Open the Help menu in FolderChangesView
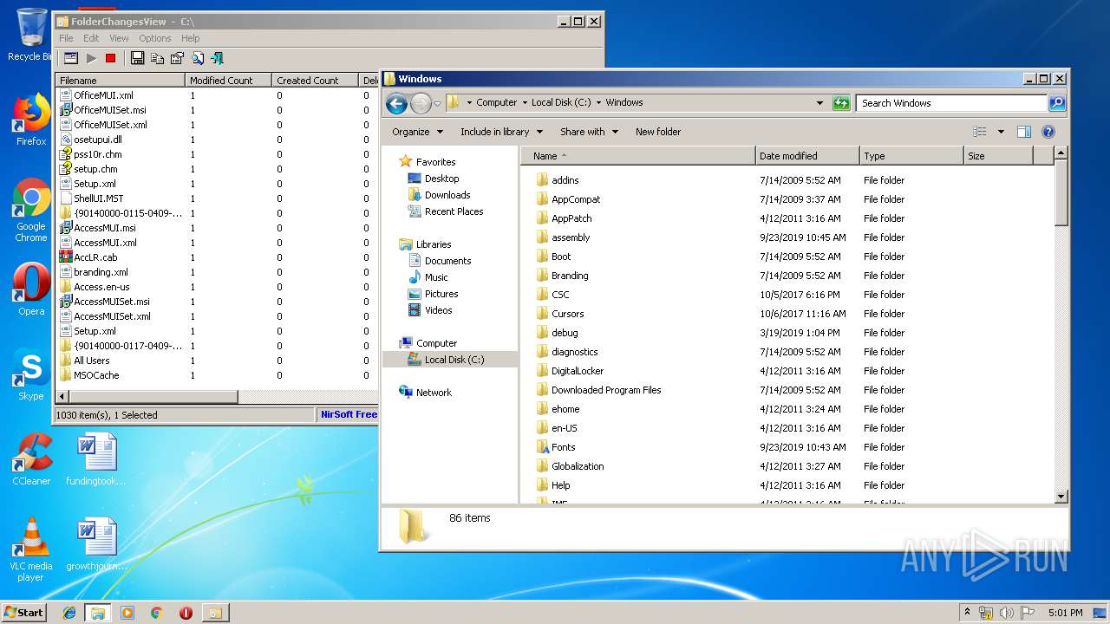This screenshot has height=624, width=1110. [190, 38]
